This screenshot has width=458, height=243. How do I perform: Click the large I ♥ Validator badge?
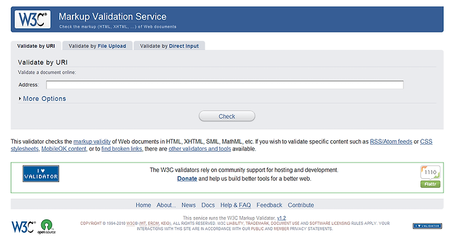(x=41, y=174)
